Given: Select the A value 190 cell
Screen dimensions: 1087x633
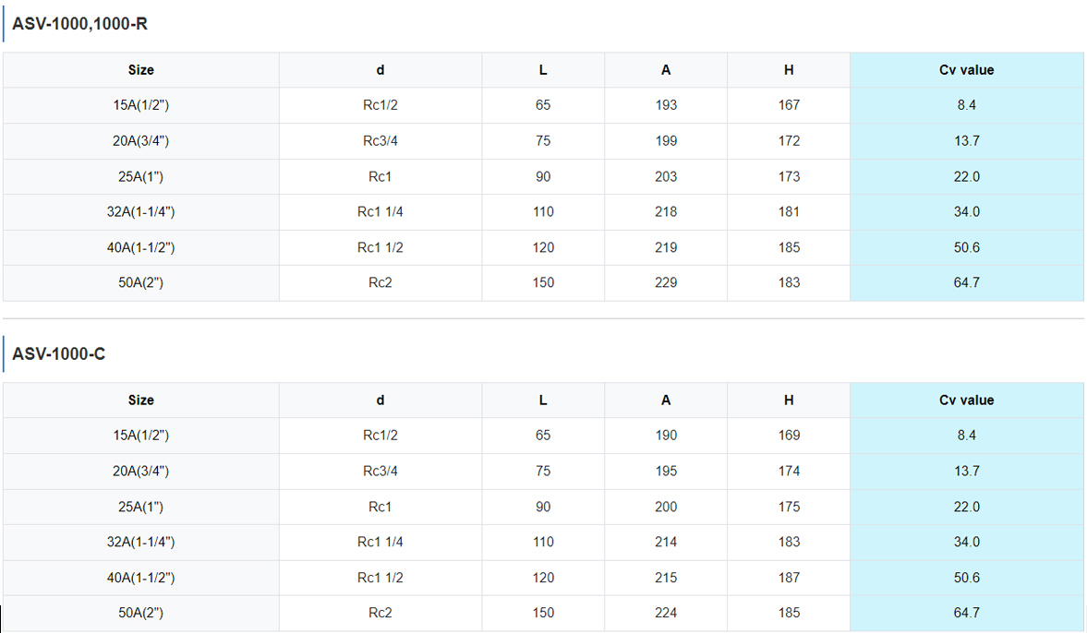Looking at the screenshot, I should (666, 436).
